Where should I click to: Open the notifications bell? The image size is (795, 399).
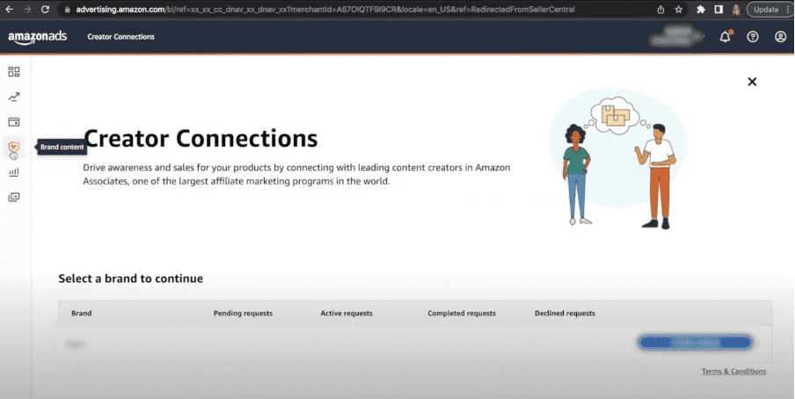click(x=726, y=37)
